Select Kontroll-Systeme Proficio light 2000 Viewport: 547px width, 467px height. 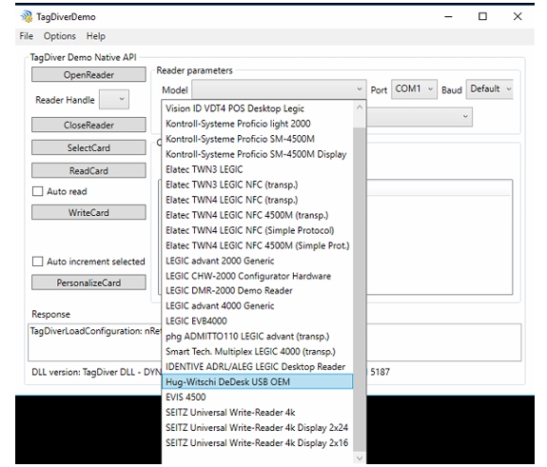(258, 124)
